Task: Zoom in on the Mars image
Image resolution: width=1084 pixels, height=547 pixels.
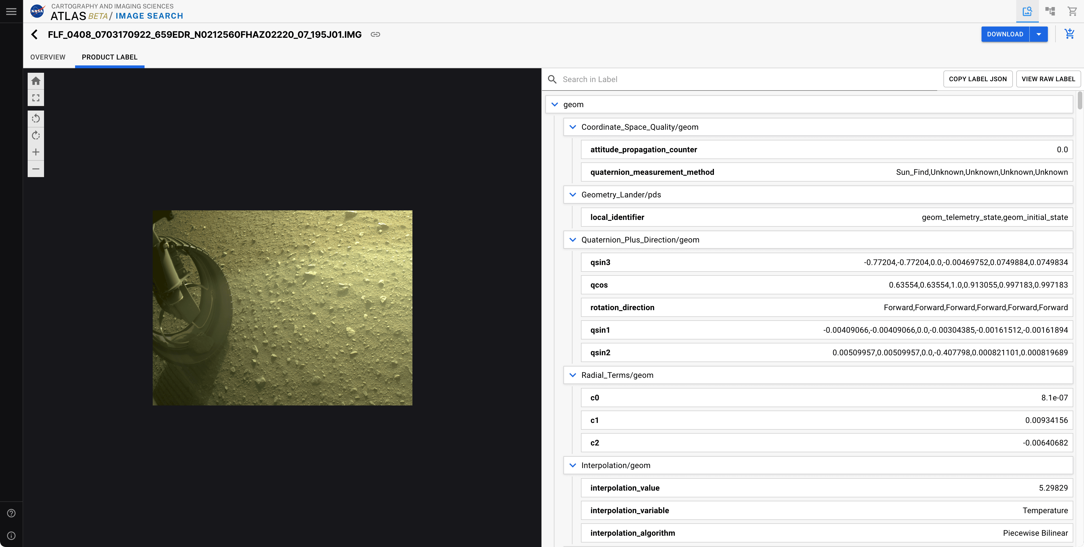Action: [x=36, y=152]
